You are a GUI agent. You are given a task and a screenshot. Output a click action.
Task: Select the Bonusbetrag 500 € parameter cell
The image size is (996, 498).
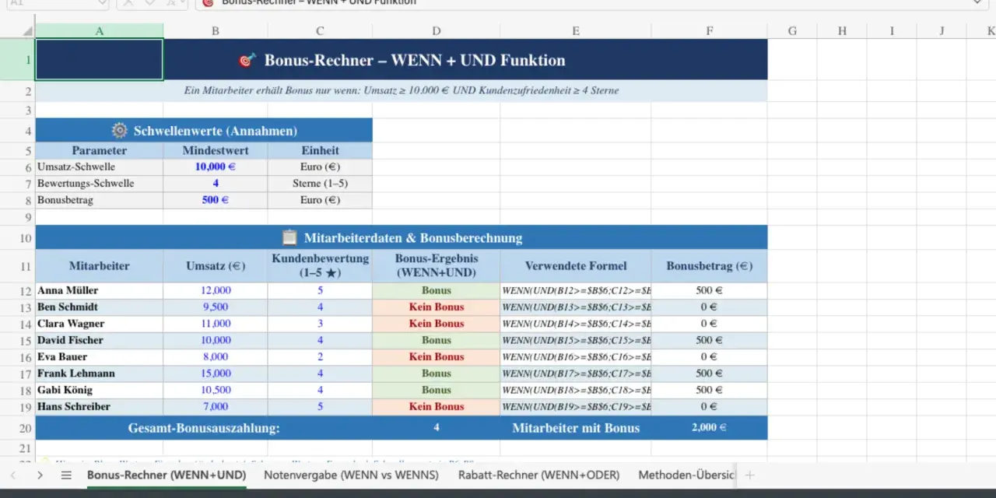point(216,200)
